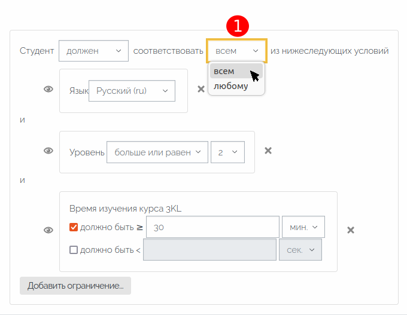Open the Русский (ru) language dropdown
The height and width of the screenshot is (315, 407).
pos(132,91)
